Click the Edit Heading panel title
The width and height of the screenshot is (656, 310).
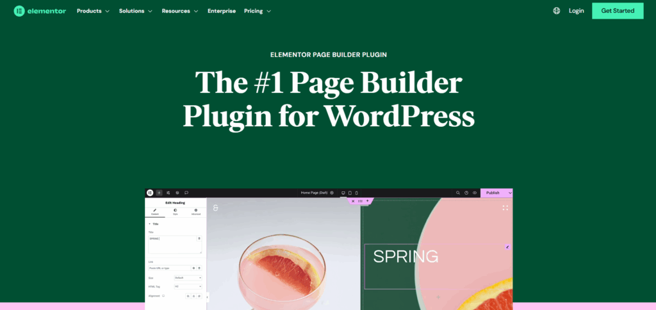click(176, 202)
